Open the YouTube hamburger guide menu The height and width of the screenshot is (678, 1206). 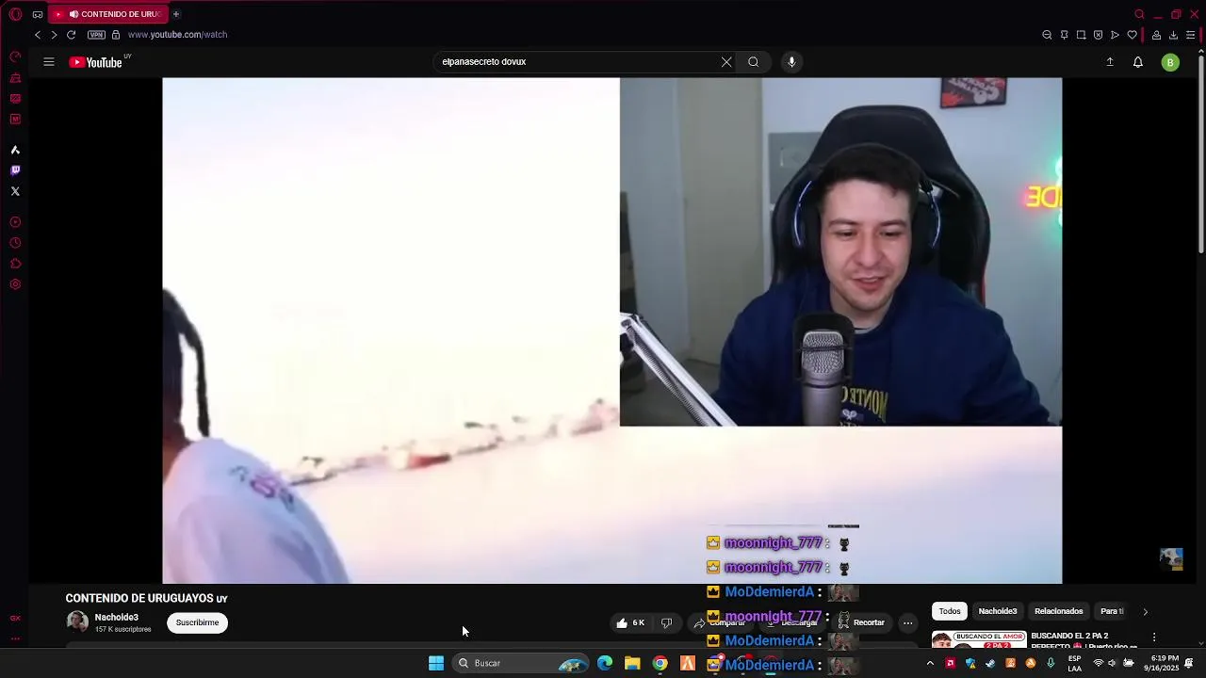click(49, 62)
